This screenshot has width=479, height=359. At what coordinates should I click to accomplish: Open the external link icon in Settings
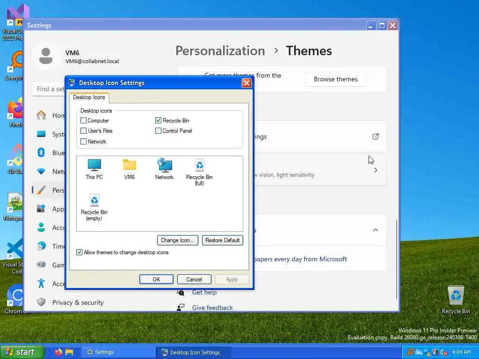coord(376,136)
